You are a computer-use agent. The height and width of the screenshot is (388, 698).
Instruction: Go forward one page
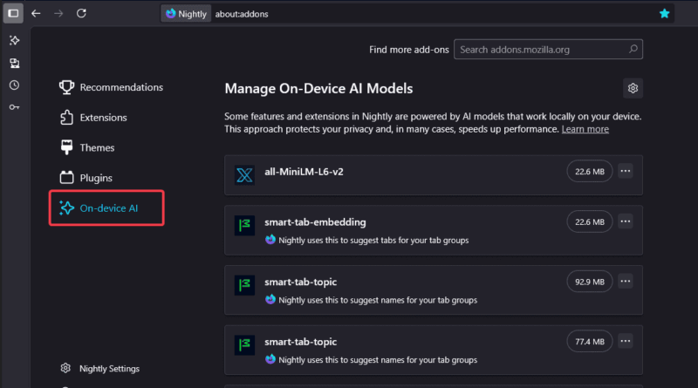(58, 13)
